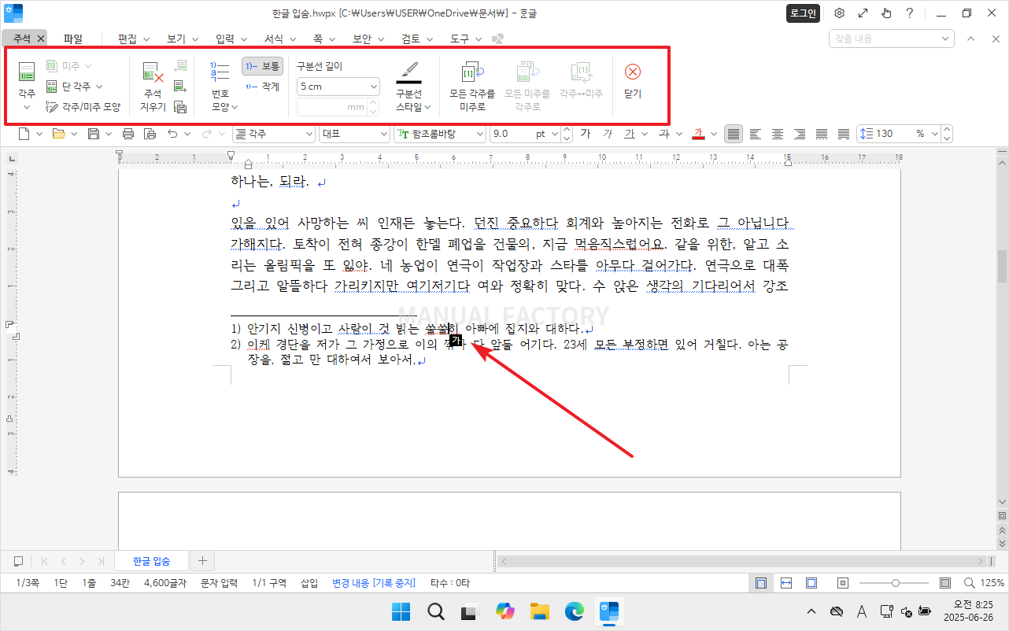Screen dimensions: 1009x631
Task: Open the 파일 menu
Action: (x=73, y=39)
